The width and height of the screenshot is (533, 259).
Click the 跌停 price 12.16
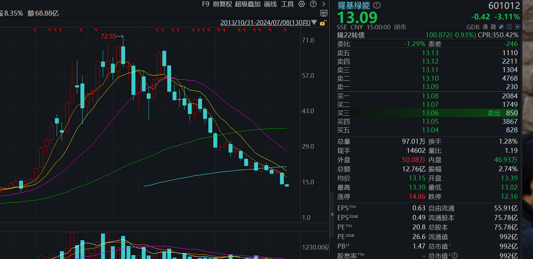[x=509, y=196]
